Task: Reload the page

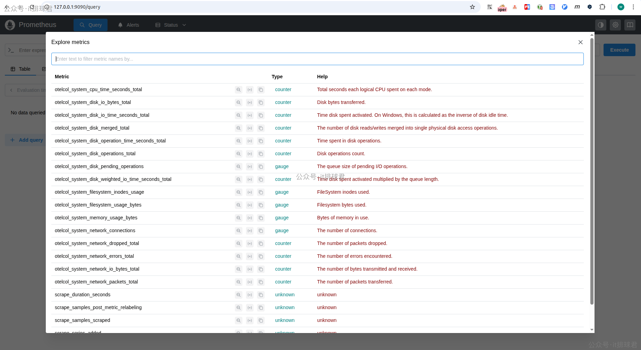Action: click(32, 7)
